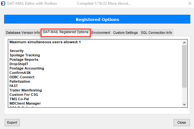This screenshot has height=129, width=194.
Task: Go to the SQL Connection Info tab
Action: click(156, 33)
